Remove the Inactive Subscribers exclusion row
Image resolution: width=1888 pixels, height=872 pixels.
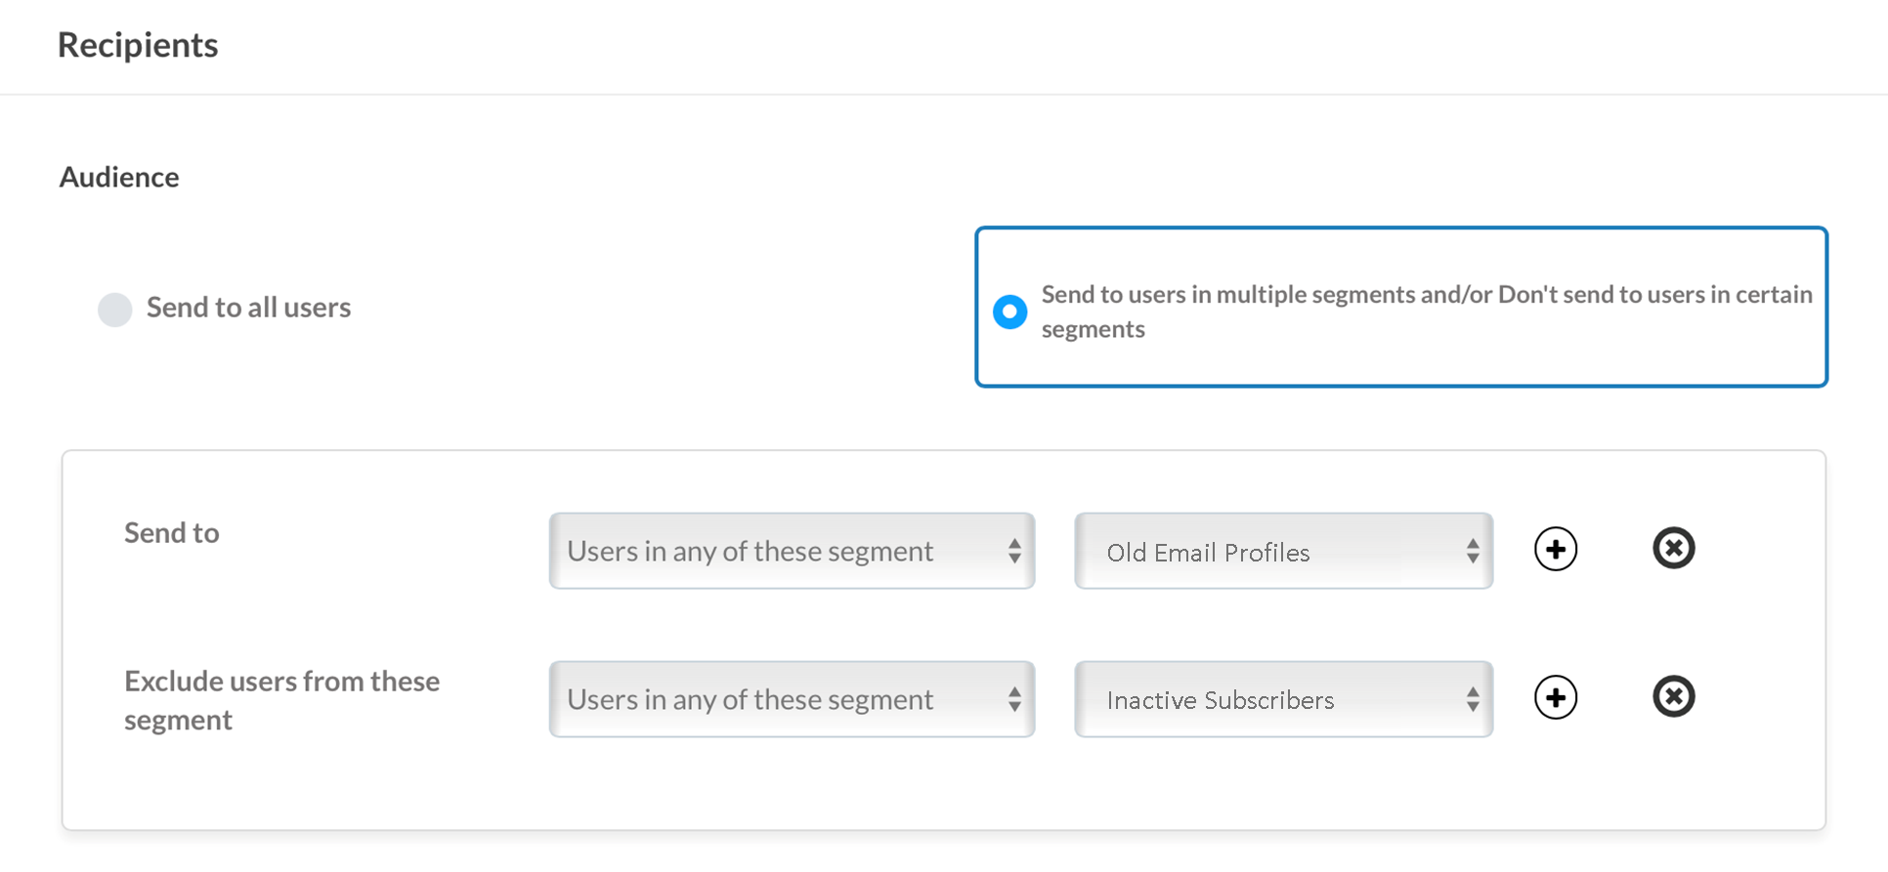click(1674, 696)
